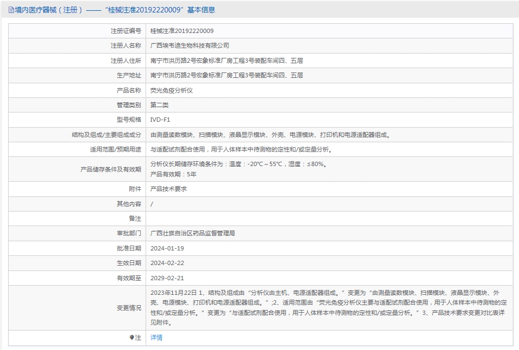Screen dimensions: 519x350
Task: Click the document icon beside the page title
Action: 11,10
